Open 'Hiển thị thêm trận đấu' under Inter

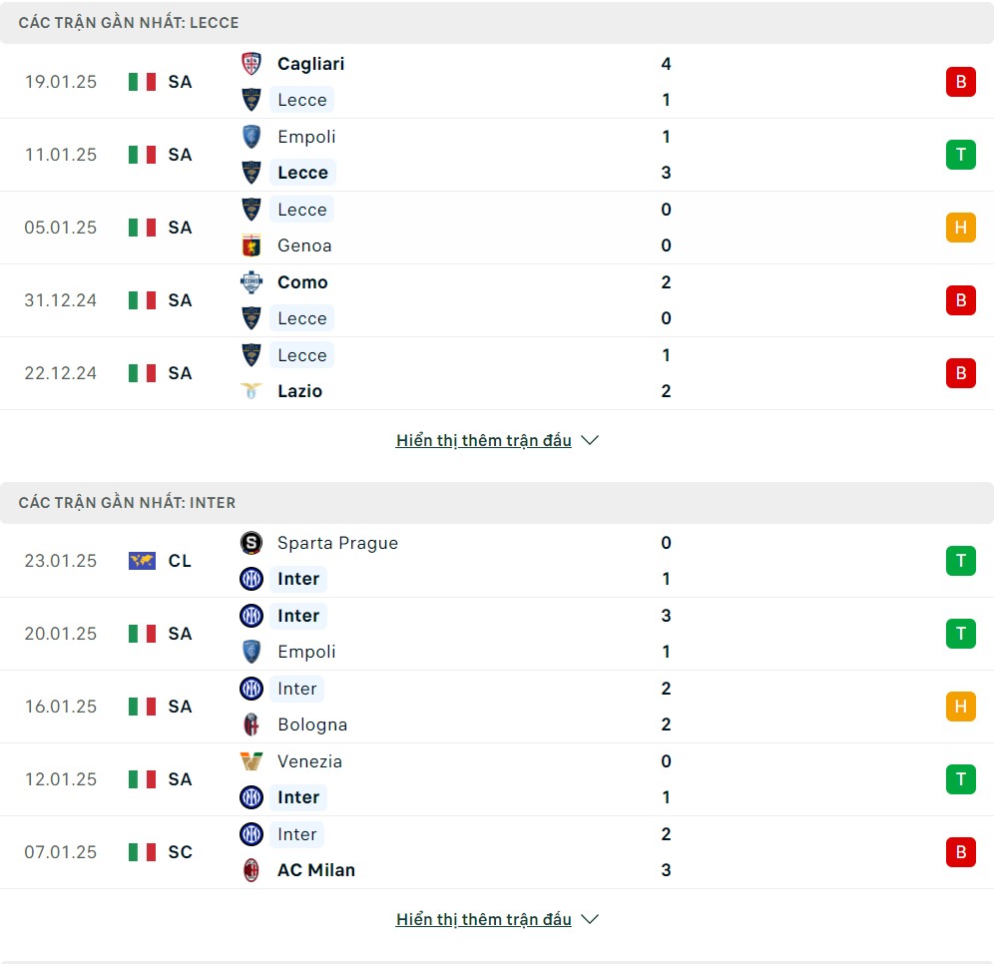point(484,919)
